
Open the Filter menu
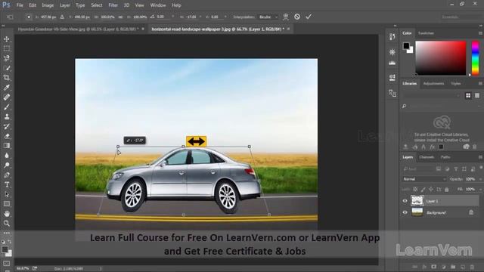point(113,5)
